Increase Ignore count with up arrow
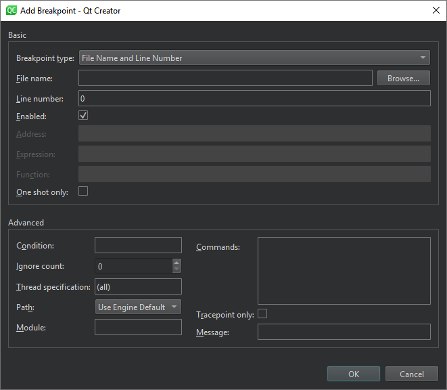Screen dimensions: 447x390 [177, 263]
